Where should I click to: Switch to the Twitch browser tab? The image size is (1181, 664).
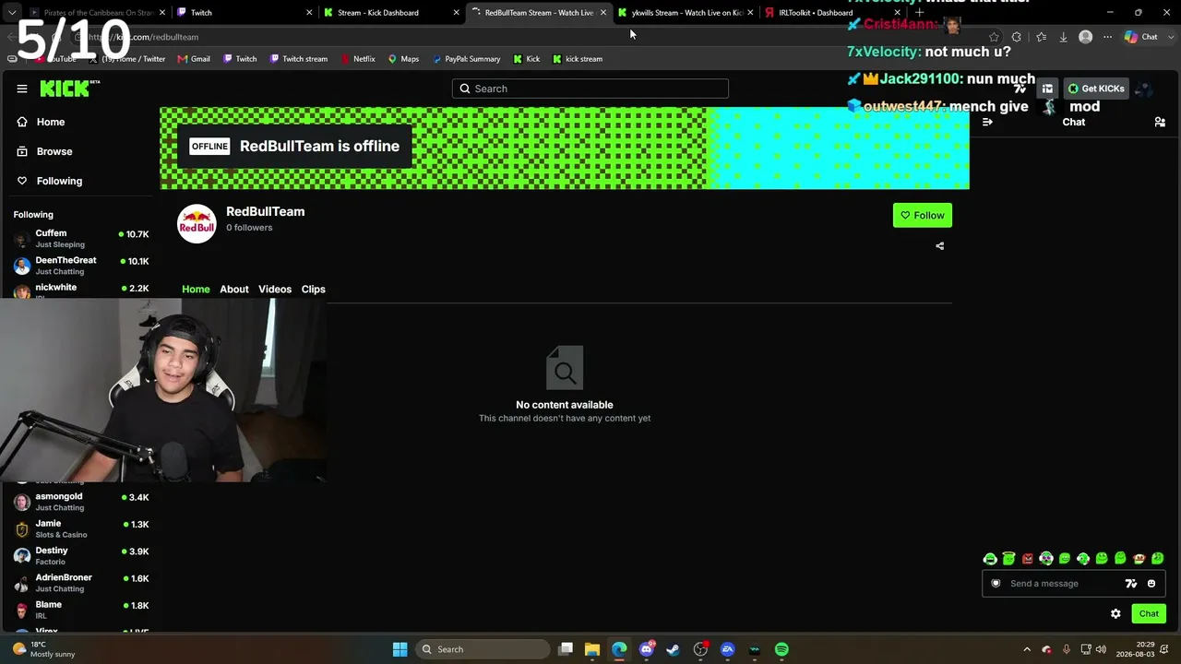pyautogui.click(x=244, y=13)
